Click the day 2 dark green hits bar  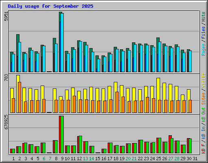17,53
